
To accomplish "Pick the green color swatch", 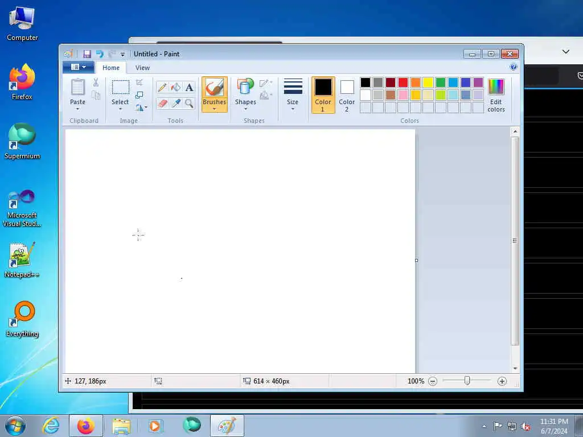I will [441, 83].
